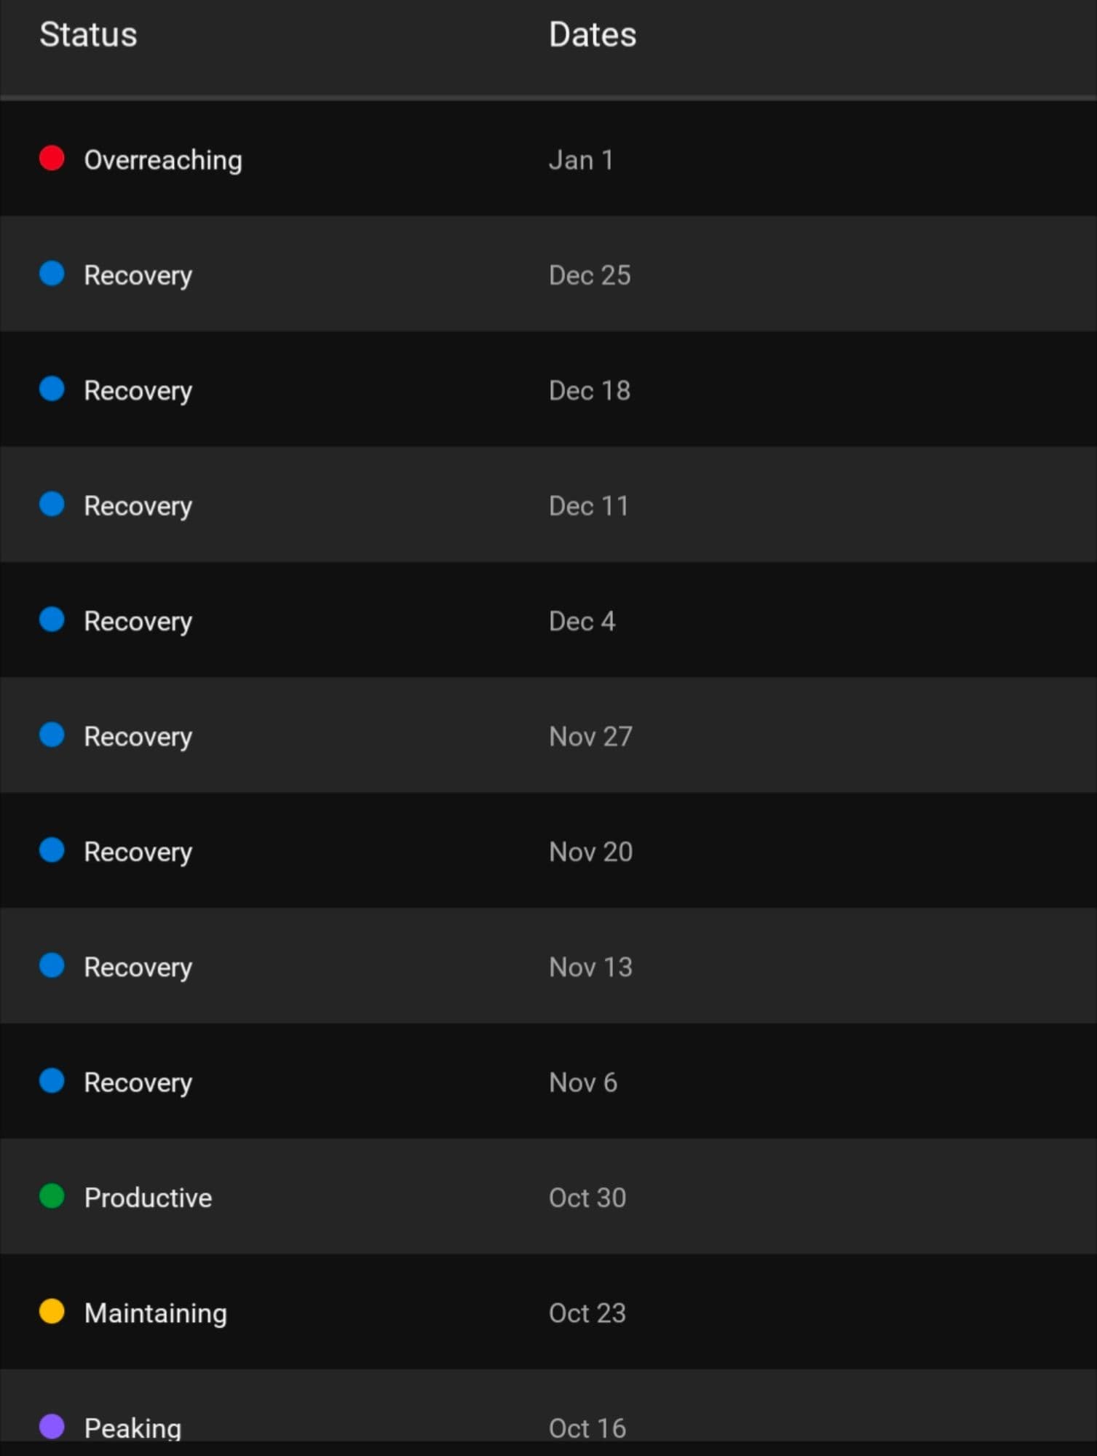1097x1456 pixels.
Task: Click the Status column header
Action: pos(88,34)
